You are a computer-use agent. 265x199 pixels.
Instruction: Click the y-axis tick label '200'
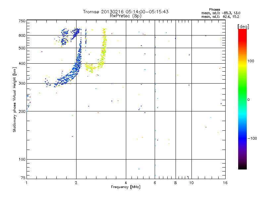tap(22, 111)
